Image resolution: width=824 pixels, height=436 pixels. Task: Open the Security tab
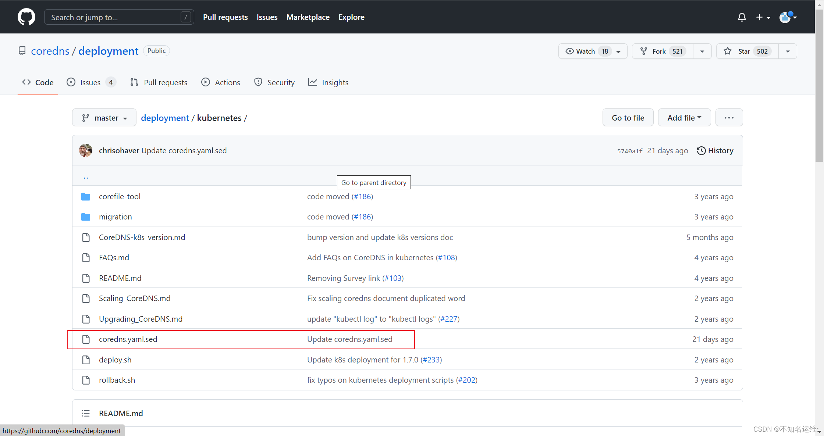[274, 82]
